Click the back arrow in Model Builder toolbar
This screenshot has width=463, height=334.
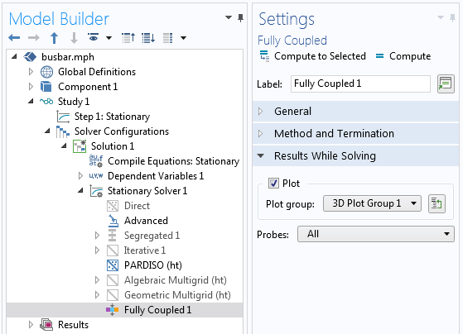click(14, 38)
